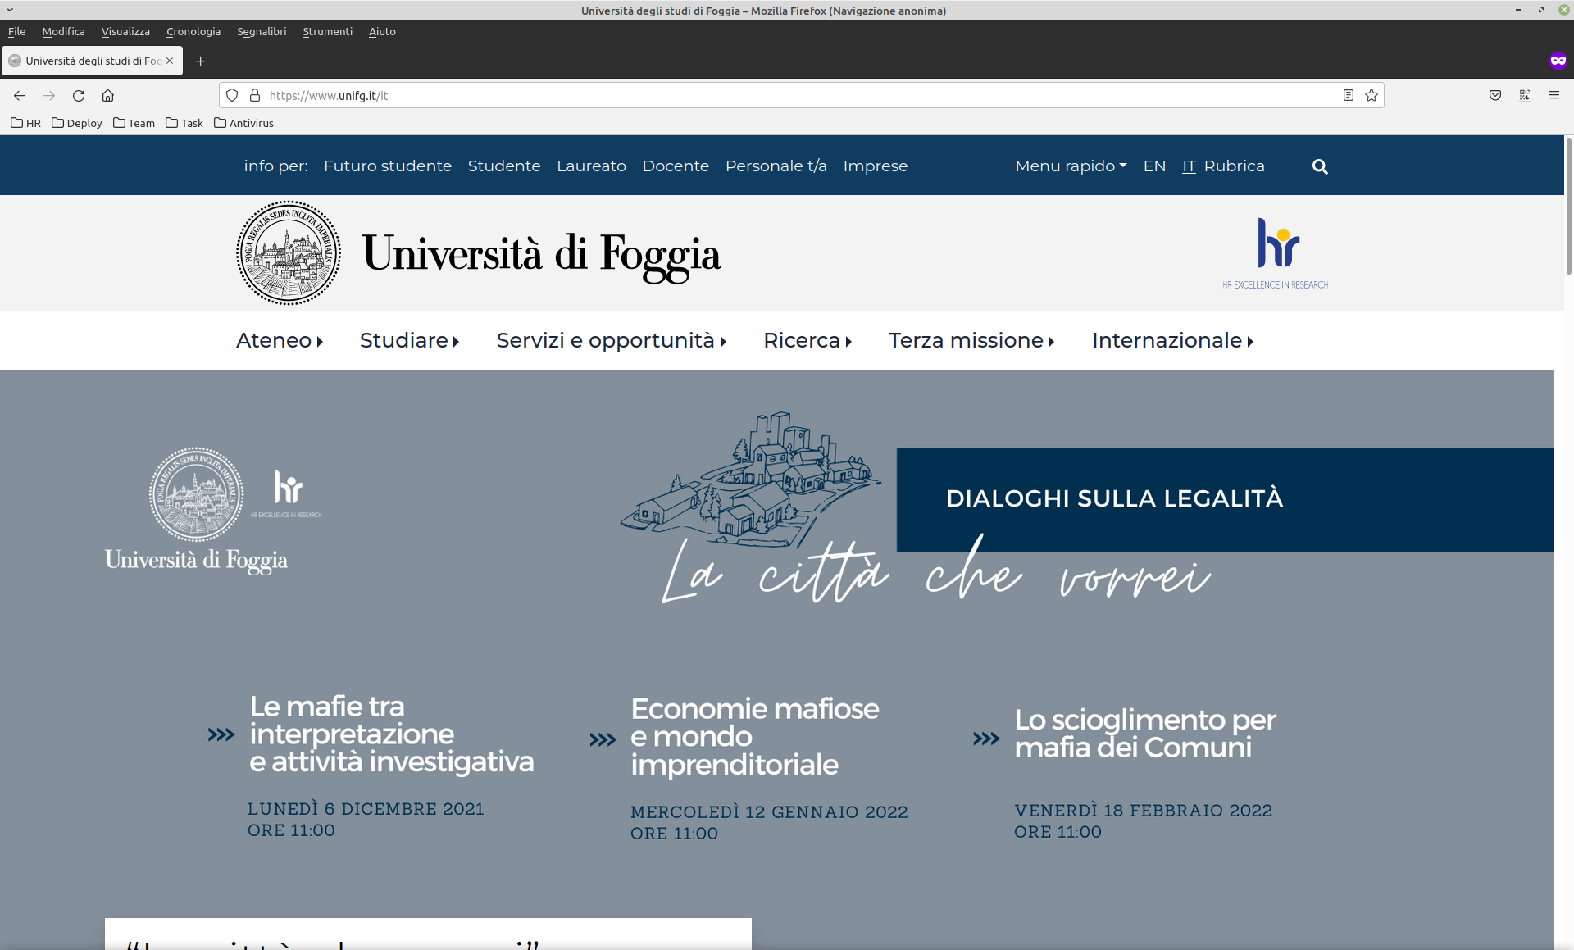The image size is (1574, 950).
Task: Go back to previous page
Action: point(20,96)
